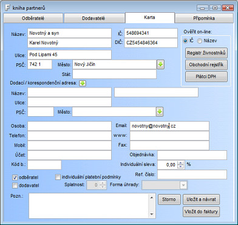Click the Telefon input field
Screen dimensions: 238x225
69,136
